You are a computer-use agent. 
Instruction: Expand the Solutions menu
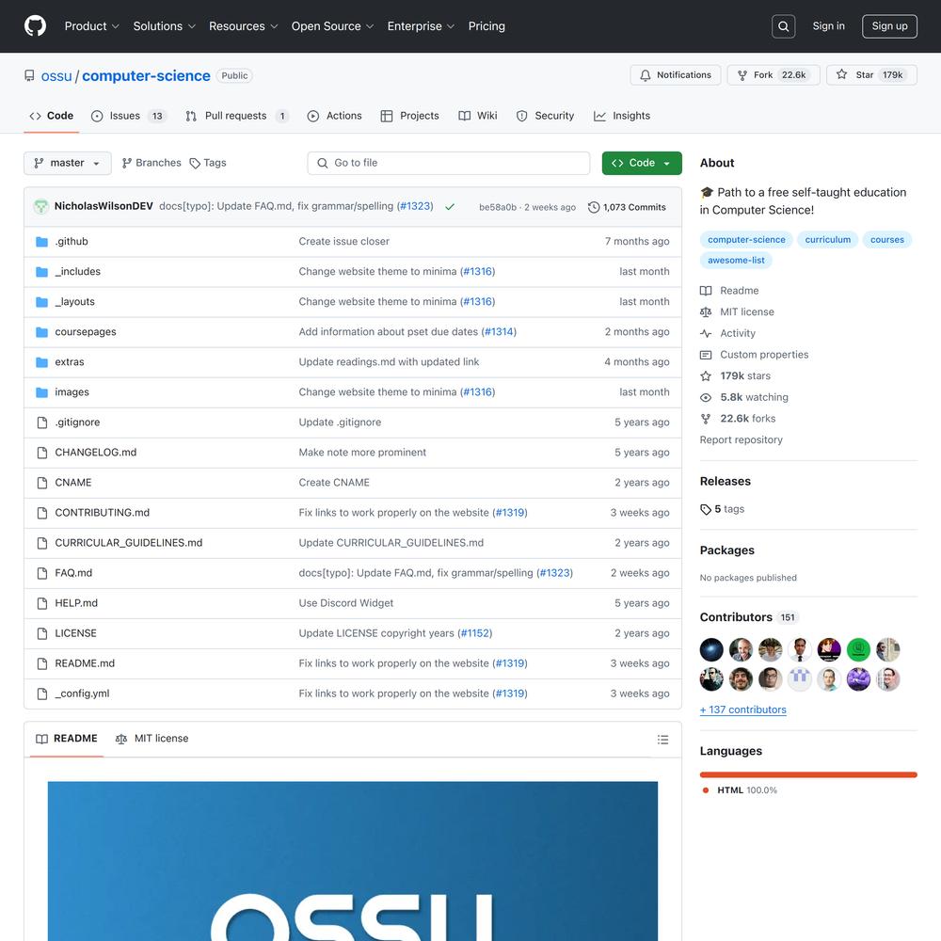click(x=164, y=26)
